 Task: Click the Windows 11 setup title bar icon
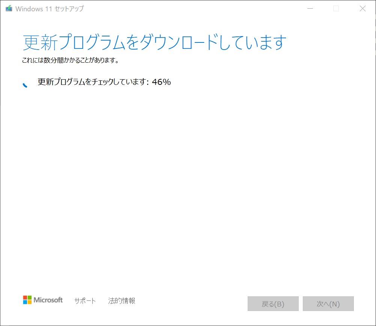tap(9, 9)
